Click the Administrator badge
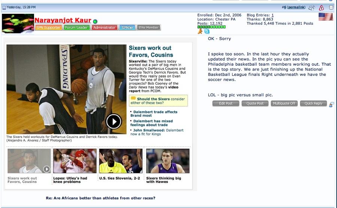Image resolution: width=337 pixels, height=208 pixels. (x=104, y=28)
